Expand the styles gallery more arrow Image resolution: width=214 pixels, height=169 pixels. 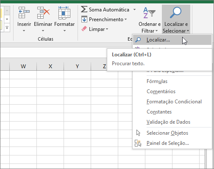coord(7,28)
